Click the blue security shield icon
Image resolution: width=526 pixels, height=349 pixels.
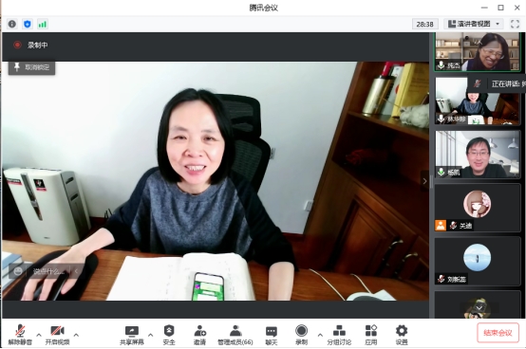tap(28, 24)
